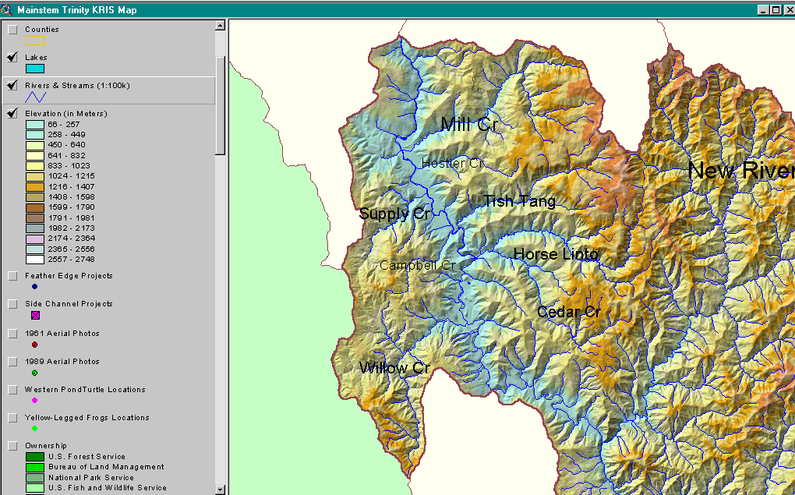Maximize the Mainstem Trinity KRIS Map window
This screenshot has height=495, width=795.
776,9
